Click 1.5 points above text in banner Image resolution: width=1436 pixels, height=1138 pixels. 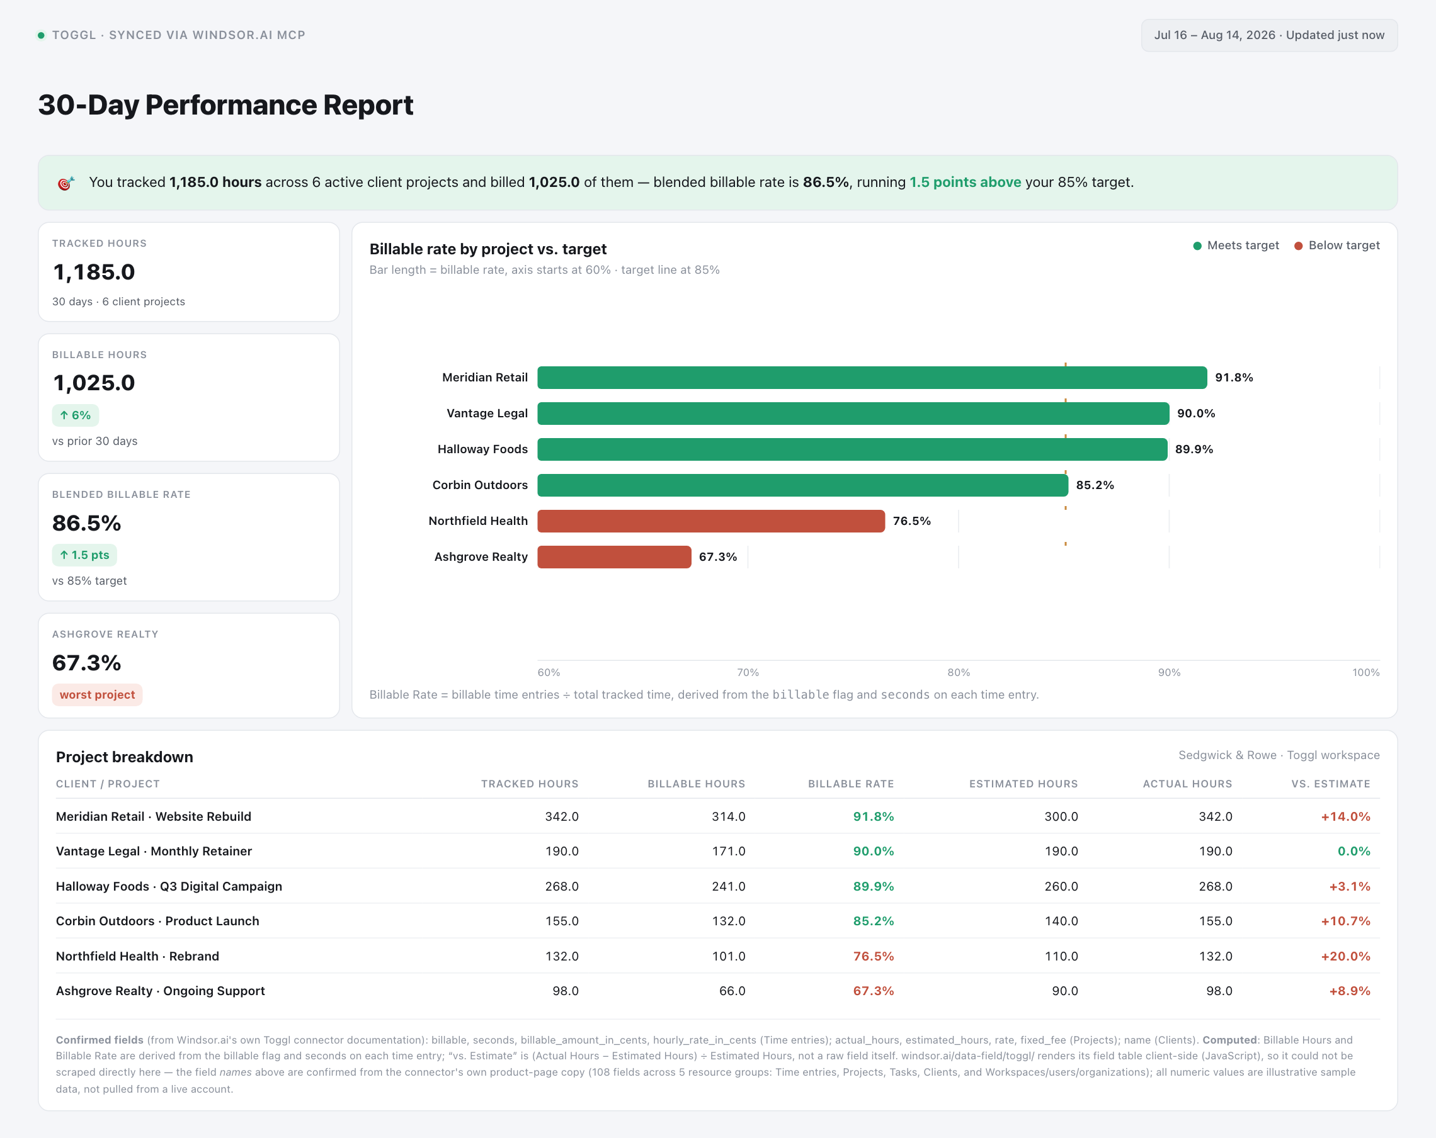965,183
